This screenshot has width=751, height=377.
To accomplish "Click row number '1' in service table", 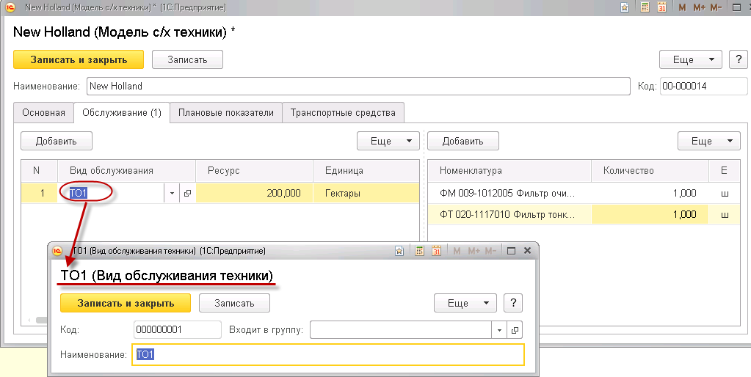I will point(39,194).
